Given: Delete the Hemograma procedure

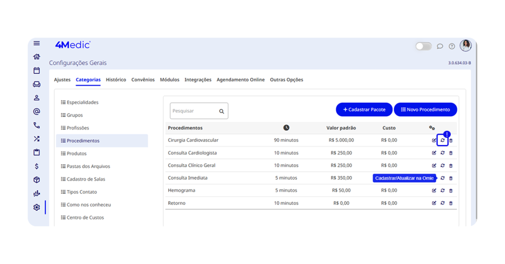Looking at the screenshot, I should pos(451,191).
